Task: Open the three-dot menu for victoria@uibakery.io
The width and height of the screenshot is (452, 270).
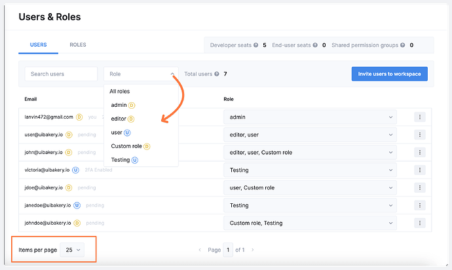Action: 420,170
